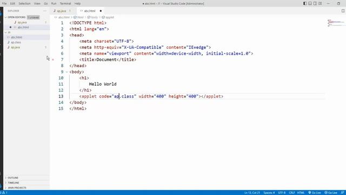Click the closing </html> tag
This screenshot has width=346, height=195.
click(78, 108)
